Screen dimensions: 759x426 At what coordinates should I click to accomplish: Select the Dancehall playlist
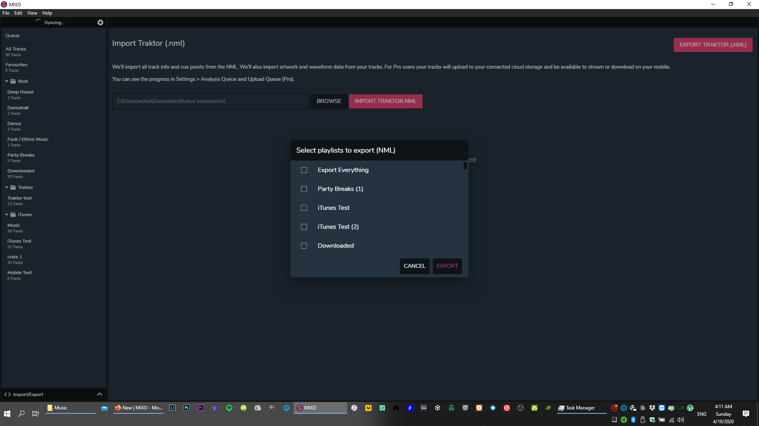coord(54,110)
